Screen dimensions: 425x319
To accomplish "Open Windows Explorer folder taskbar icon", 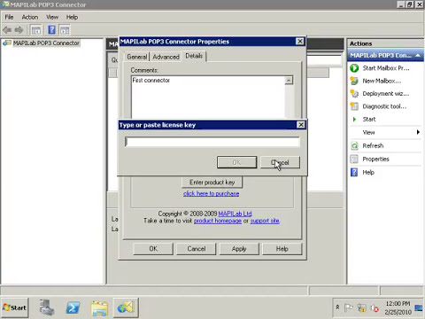I will click(99, 308).
